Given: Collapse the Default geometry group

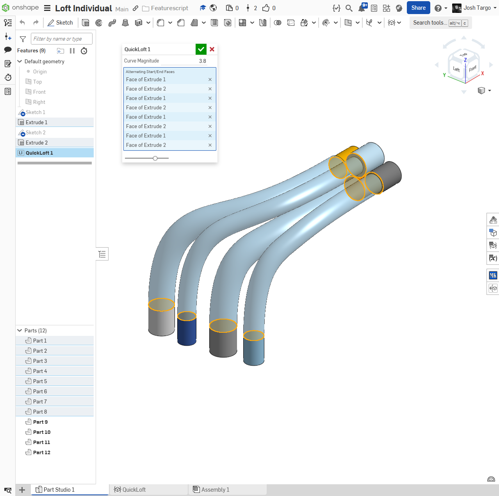Looking at the screenshot, I should point(20,61).
